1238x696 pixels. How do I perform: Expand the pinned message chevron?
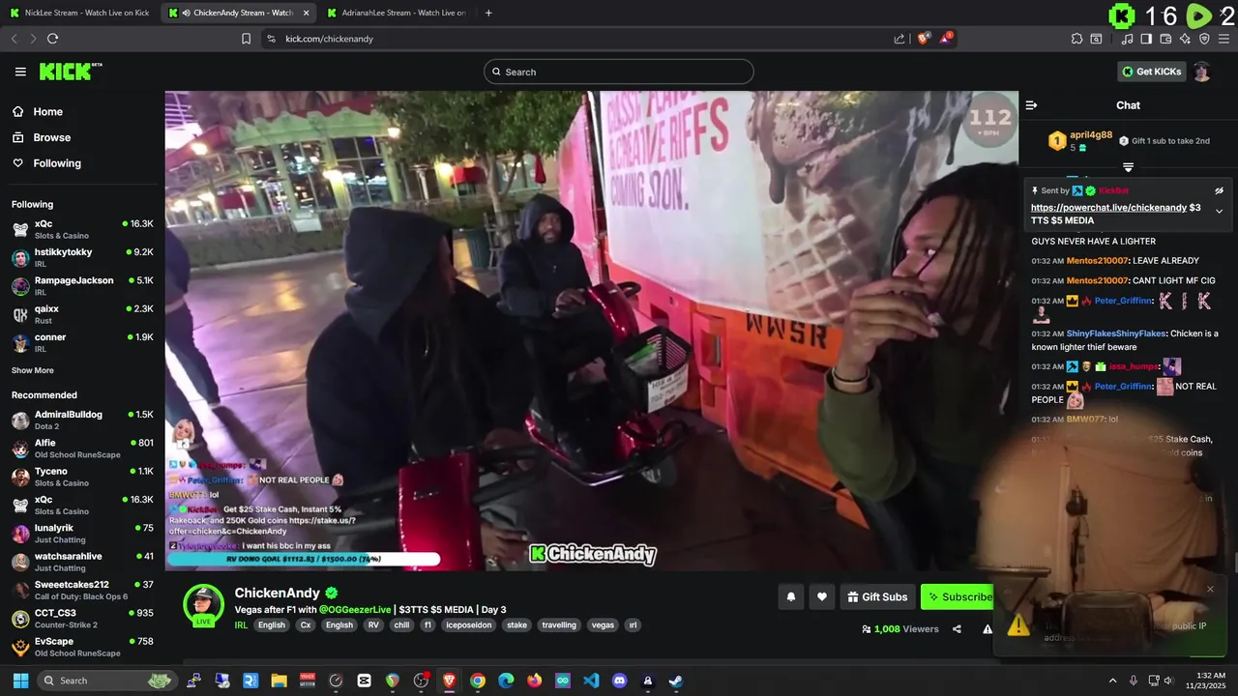[x=1219, y=212]
